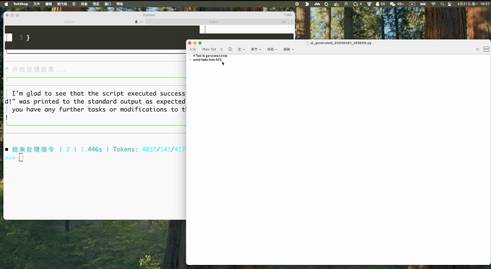This screenshot has width=491, height=269.
Task: Click the chat bubble icon with count 4
Action: (357, 4)
